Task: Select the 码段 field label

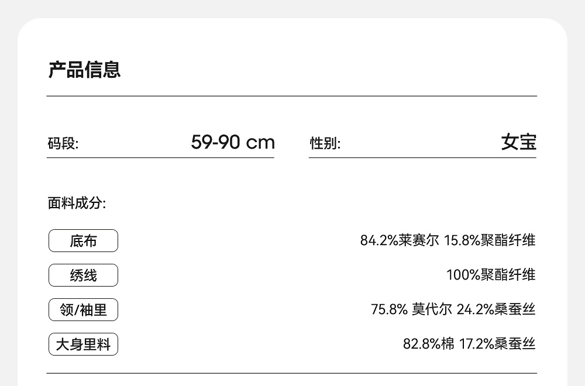Action: point(63,143)
